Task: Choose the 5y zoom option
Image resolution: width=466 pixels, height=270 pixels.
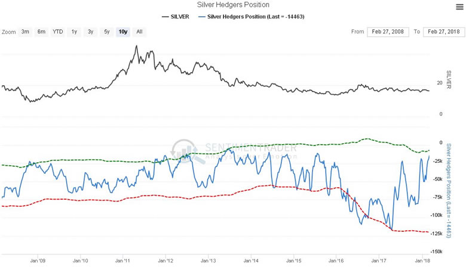Action: pos(107,32)
